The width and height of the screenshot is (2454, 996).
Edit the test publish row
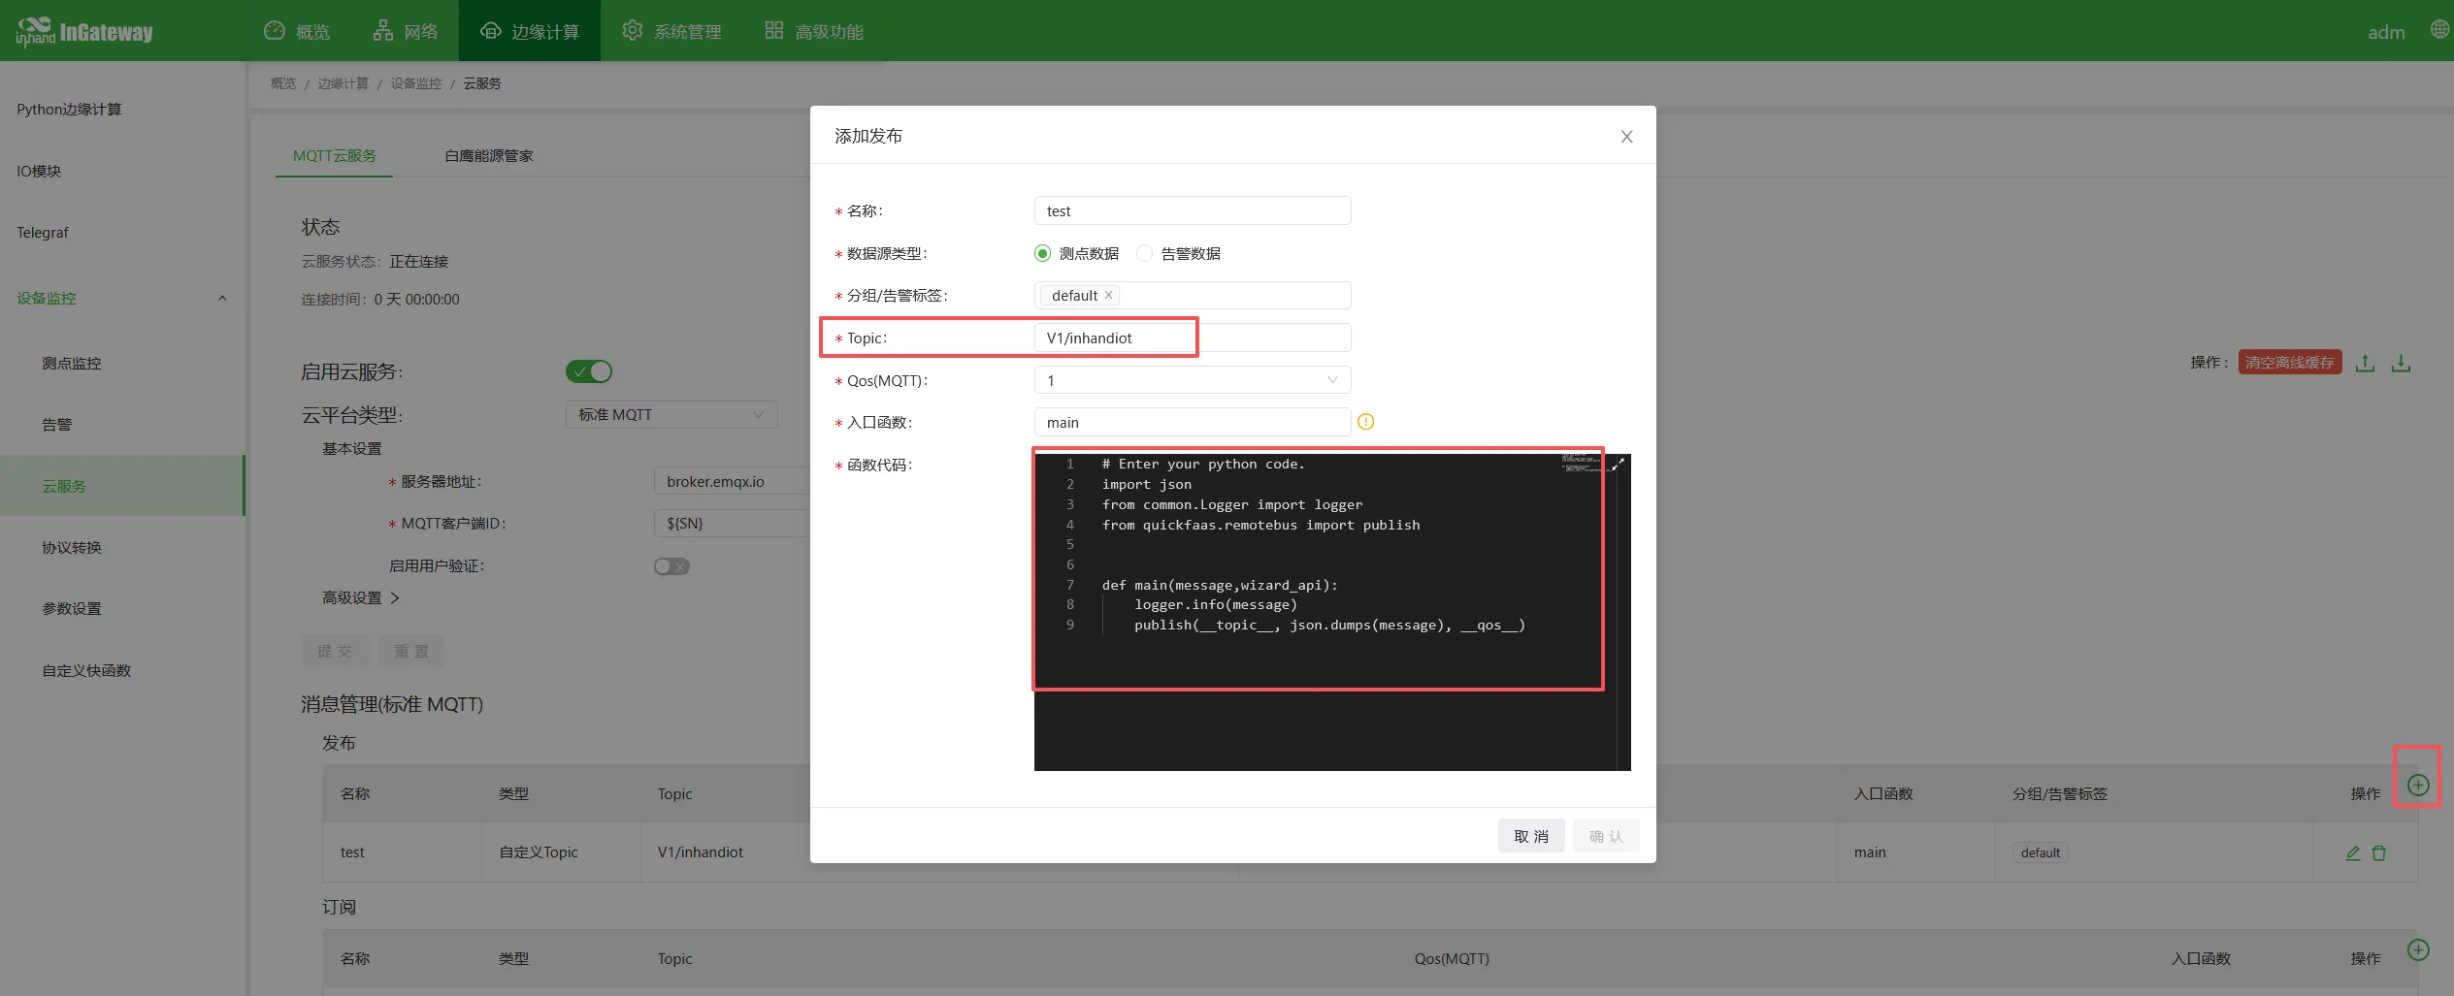tap(2352, 853)
